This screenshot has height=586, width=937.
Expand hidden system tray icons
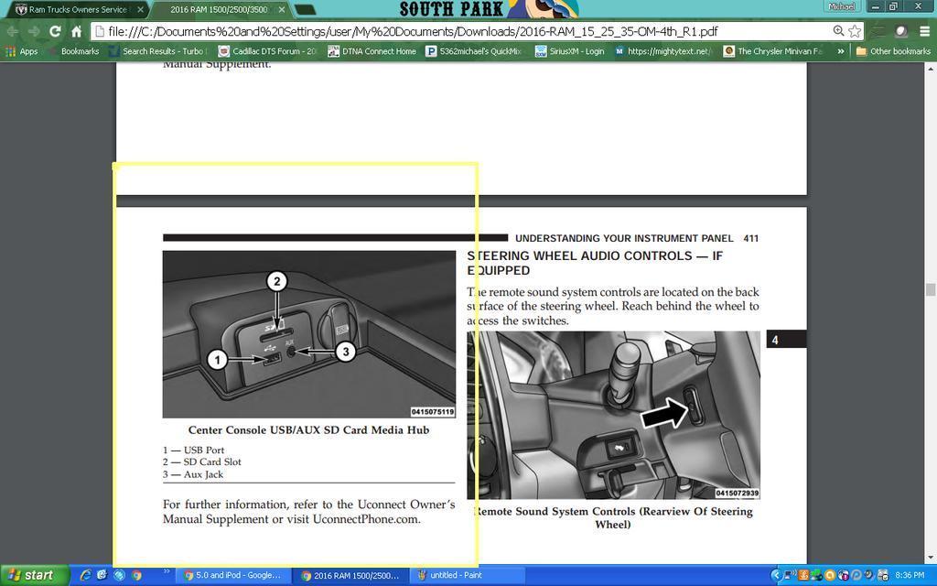pyautogui.click(x=776, y=575)
